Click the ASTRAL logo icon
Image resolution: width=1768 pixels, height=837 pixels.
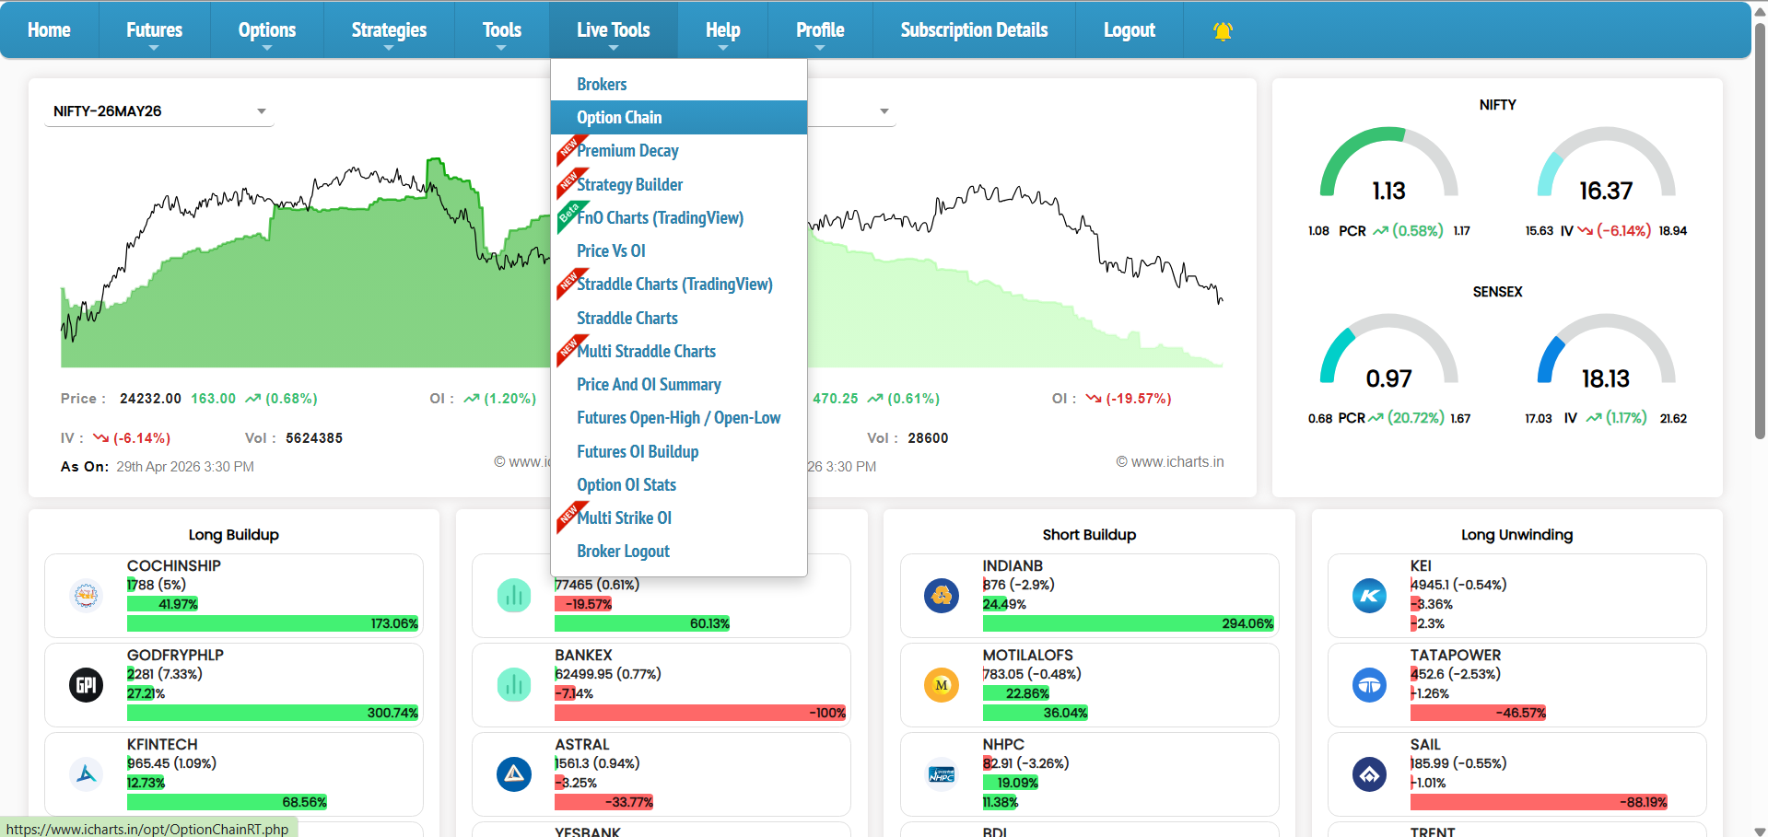[x=514, y=774]
